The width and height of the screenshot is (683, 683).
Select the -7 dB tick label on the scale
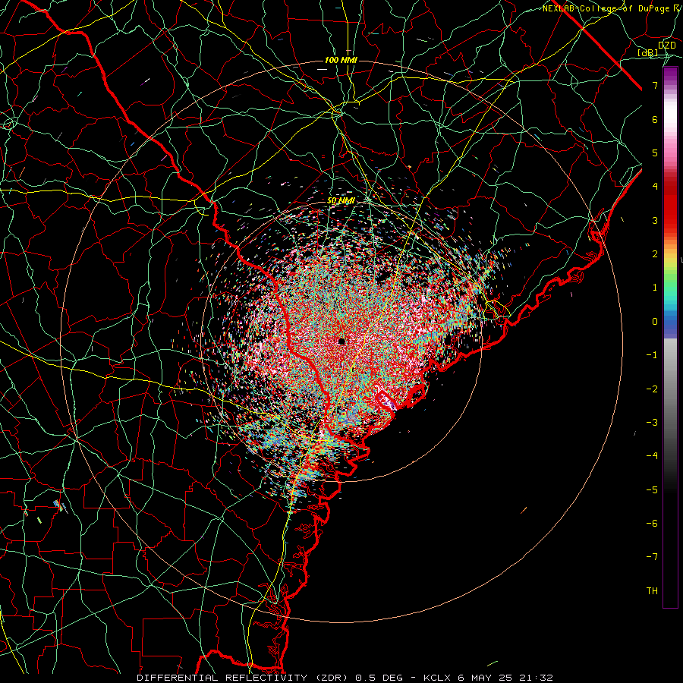652,557
